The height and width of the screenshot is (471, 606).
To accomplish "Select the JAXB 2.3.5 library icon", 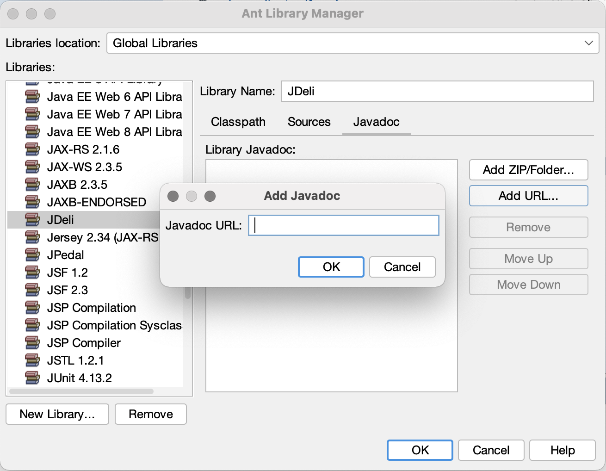I will point(32,185).
